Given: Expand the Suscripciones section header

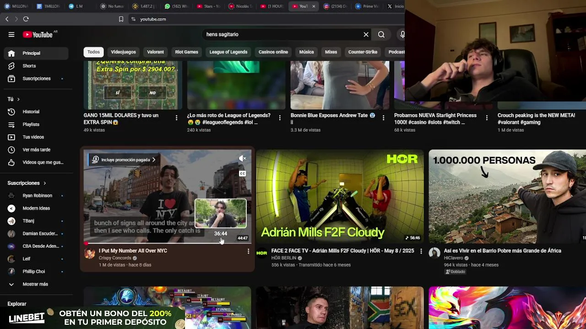Looking at the screenshot, I should pos(27,183).
